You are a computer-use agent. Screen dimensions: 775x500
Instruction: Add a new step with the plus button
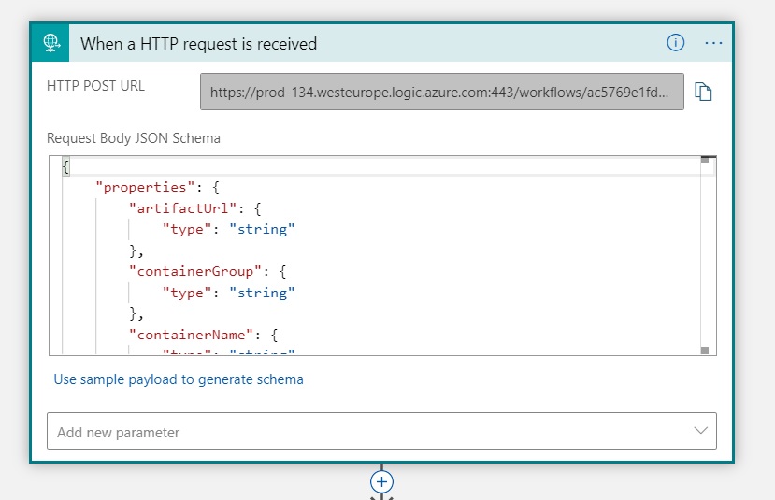pyautogui.click(x=381, y=481)
